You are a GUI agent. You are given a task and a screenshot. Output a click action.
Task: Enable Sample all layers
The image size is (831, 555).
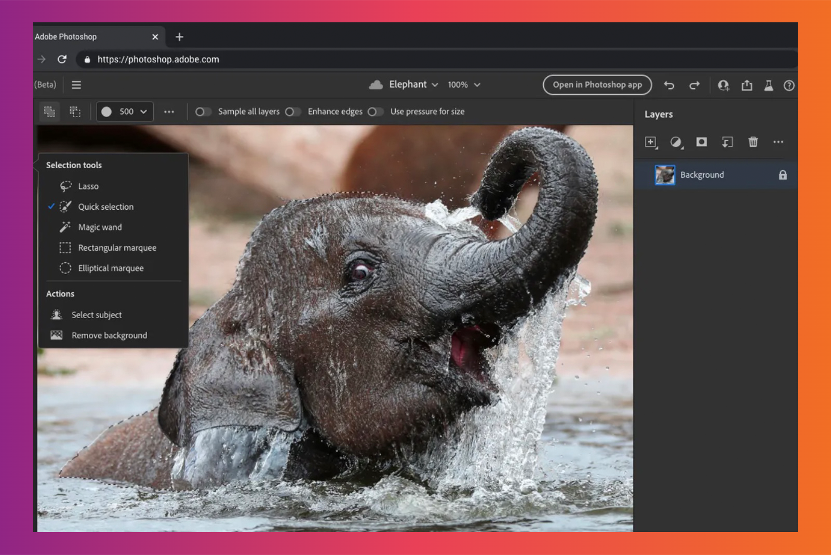203,111
